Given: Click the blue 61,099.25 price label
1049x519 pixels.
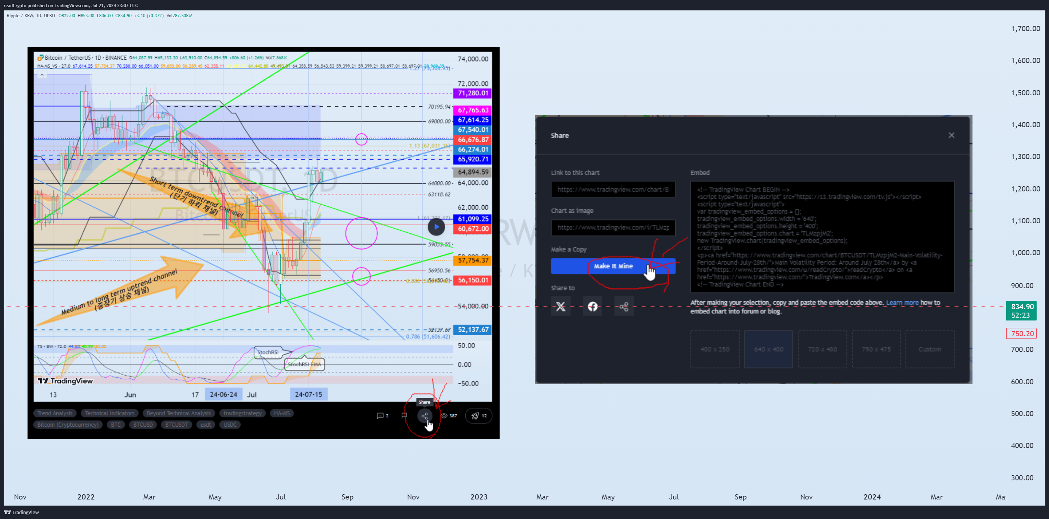Looking at the screenshot, I should click(x=473, y=219).
